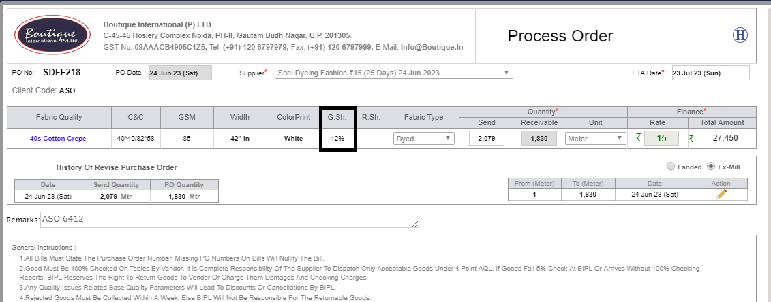Image resolution: width=771 pixels, height=302 pixels.
Task: Click the history Send Quantity cell 2,079 Mtr
Action: tap(116, 196)
